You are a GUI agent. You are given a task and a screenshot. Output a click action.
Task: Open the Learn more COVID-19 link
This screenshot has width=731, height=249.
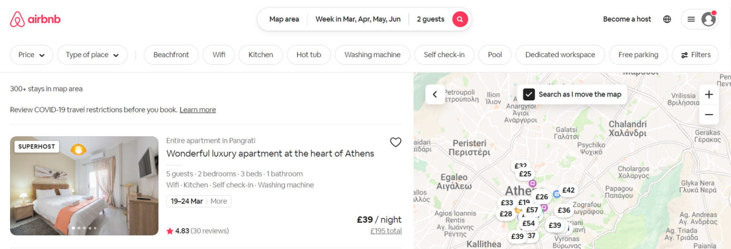point(198,110)
